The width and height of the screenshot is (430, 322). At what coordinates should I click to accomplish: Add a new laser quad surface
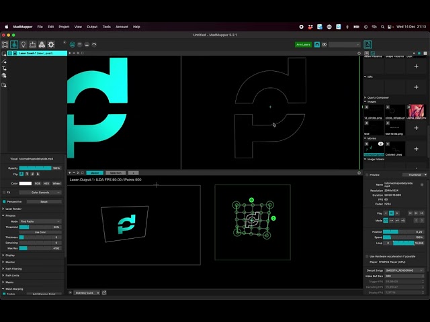click(x=4, y=54)
